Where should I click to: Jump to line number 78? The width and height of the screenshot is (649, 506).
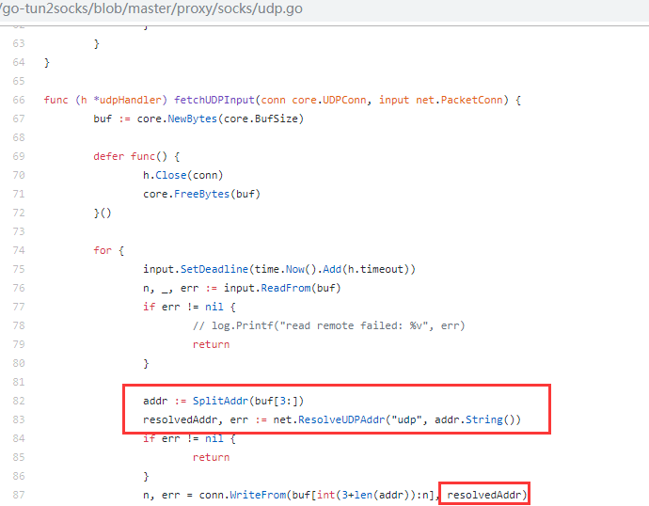[19, 325]
